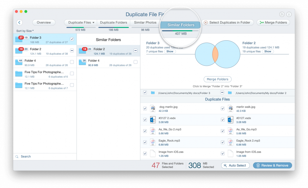Click #3127.vsdx Visio file icon

click(x=230, y=120)
